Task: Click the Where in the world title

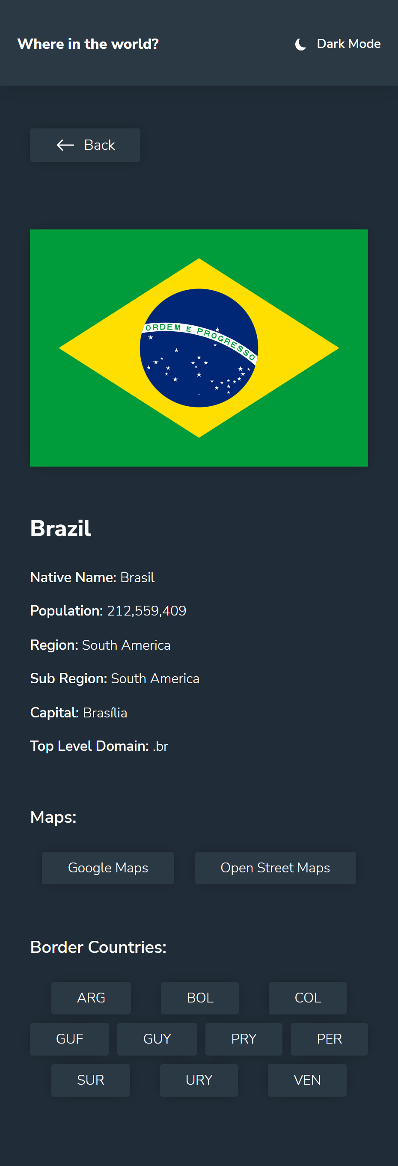Action: point(88,44)
